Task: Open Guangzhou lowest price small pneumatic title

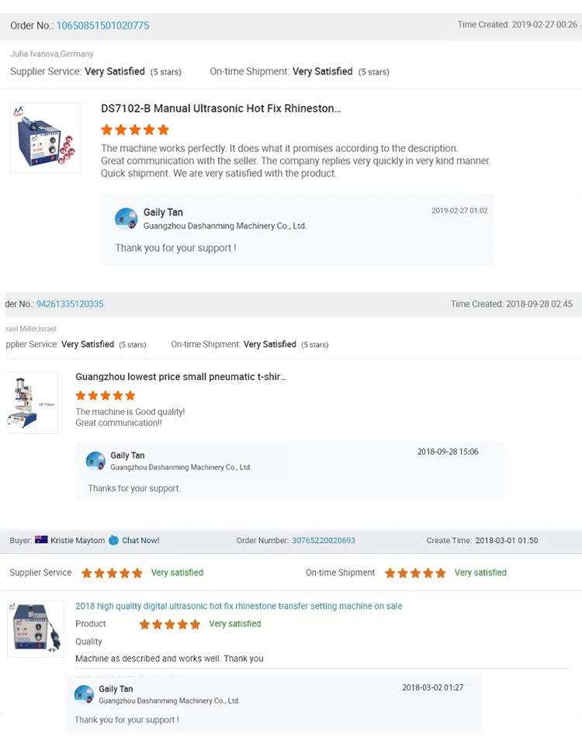Action: click(181, 377)
